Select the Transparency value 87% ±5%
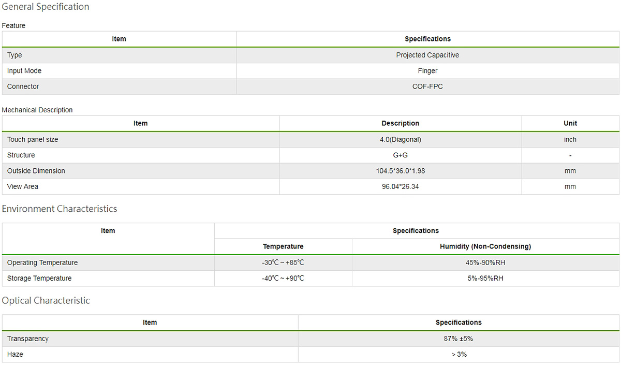The width and height of the screenshot is (621, 365). (x=459, y=339)
